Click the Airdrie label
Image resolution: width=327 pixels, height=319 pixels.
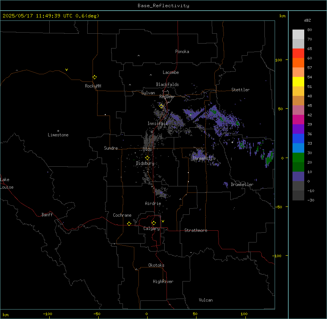tap(153, 203)
